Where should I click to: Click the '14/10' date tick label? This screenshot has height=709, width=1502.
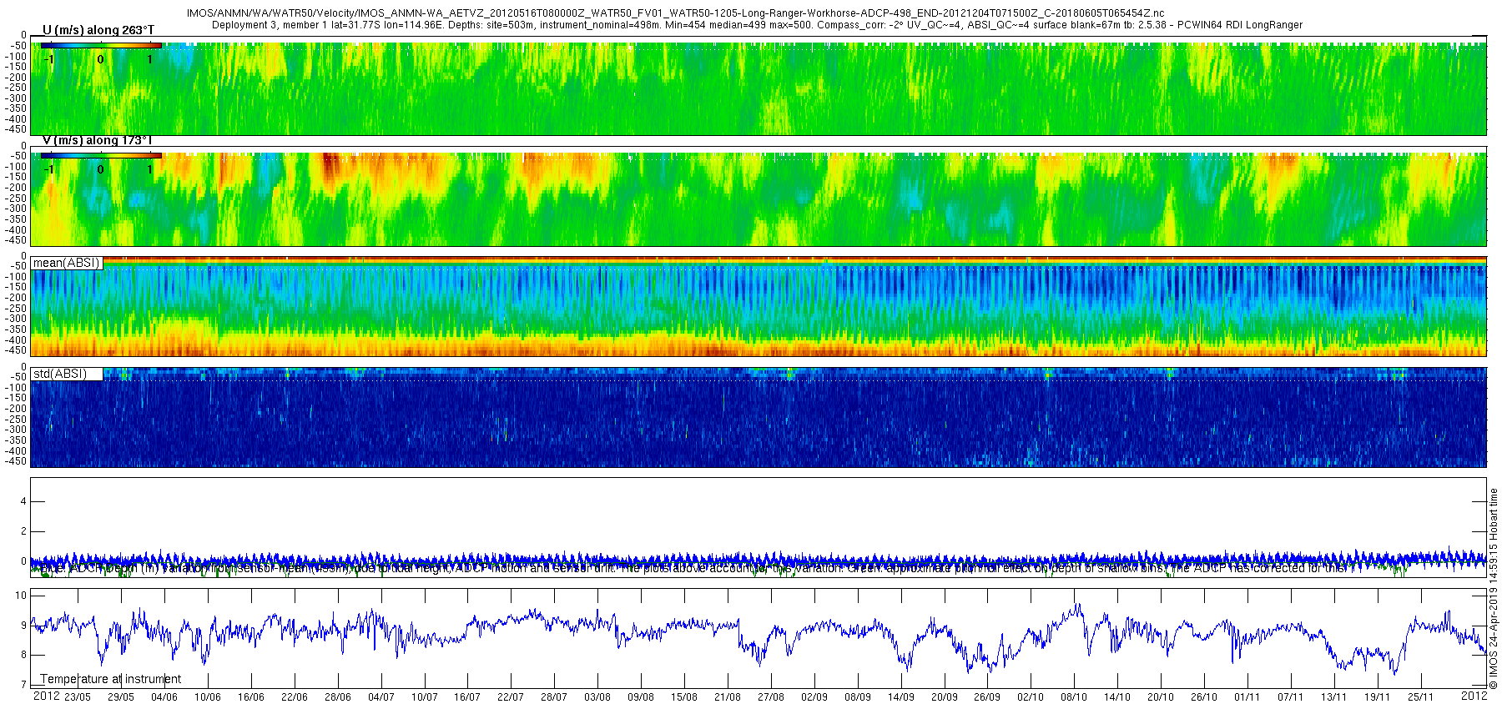click(1117, 697)
